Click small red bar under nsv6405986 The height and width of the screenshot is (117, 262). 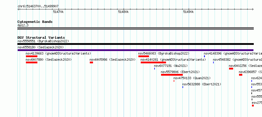pos(91,62)
